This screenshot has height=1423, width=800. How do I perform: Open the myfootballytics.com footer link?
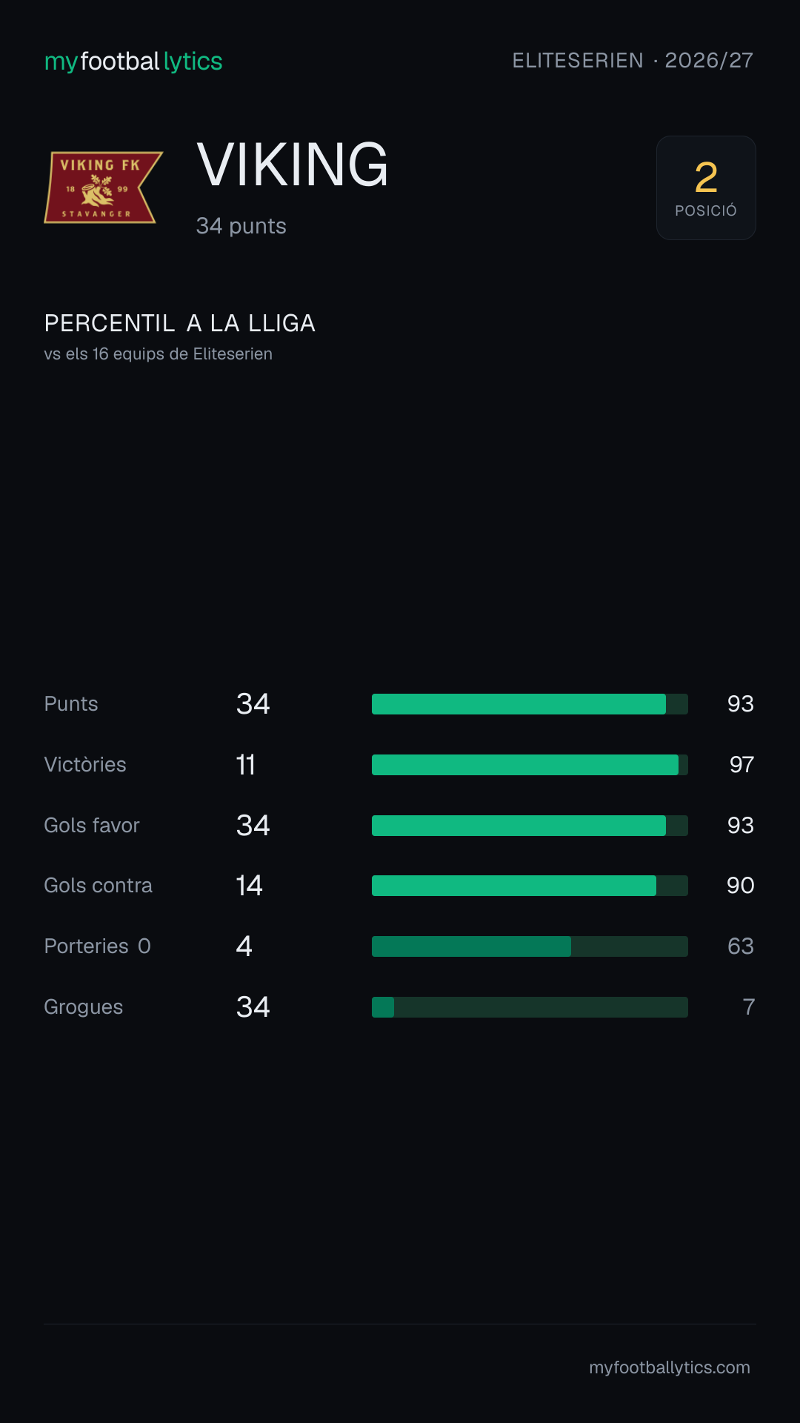[670, 1367]
